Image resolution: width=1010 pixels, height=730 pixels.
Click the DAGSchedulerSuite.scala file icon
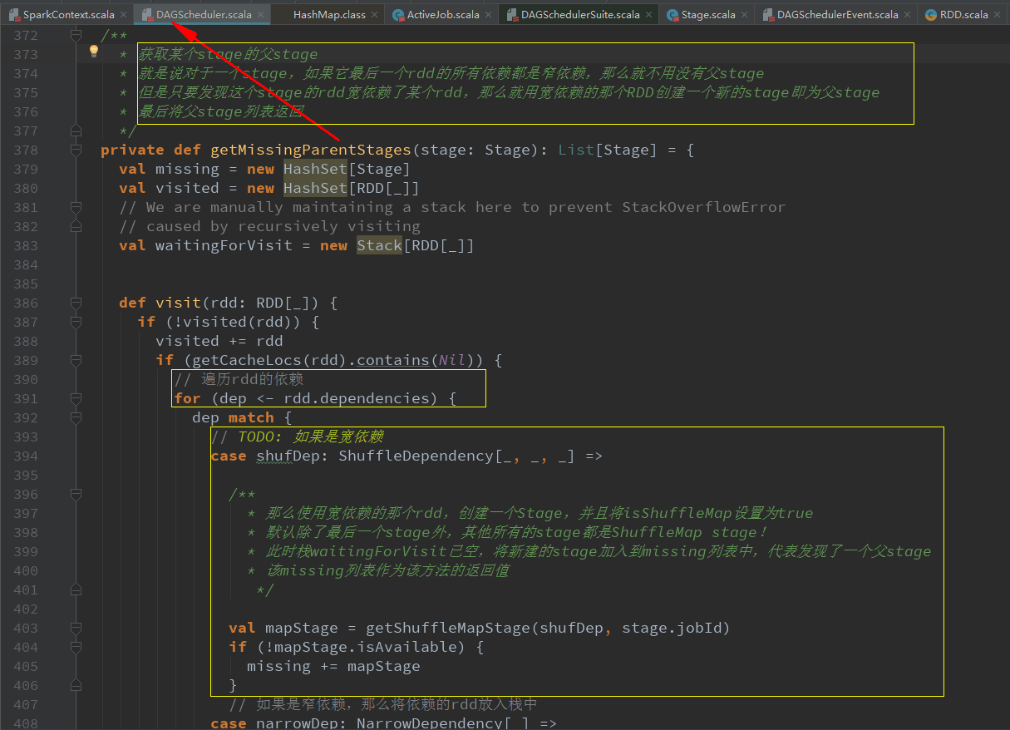(512, 15)
